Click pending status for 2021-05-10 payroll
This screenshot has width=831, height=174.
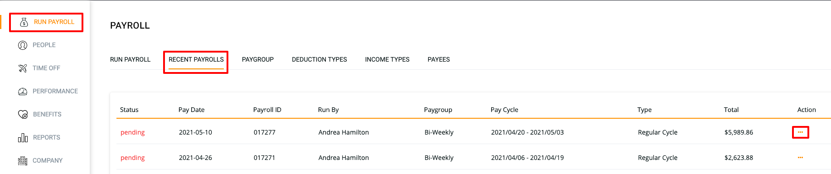(x=133, y=132)
